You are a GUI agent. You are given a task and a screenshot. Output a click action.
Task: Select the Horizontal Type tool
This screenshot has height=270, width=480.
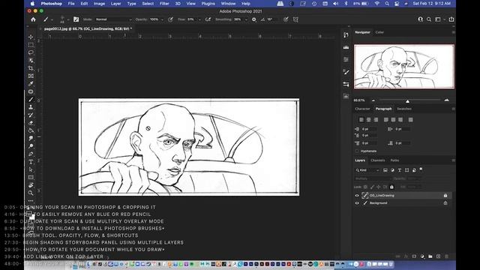tap(31, 162)
